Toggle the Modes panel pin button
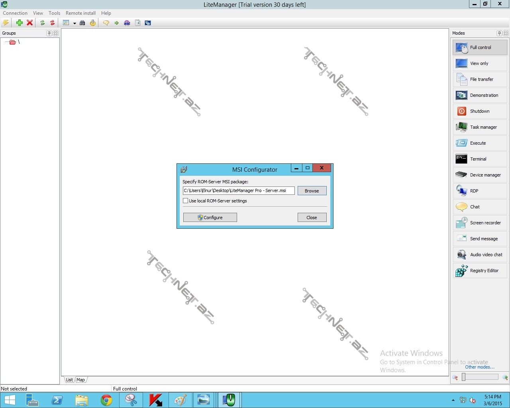This screenshot has width=510, height=408. (x=499, y=33)
